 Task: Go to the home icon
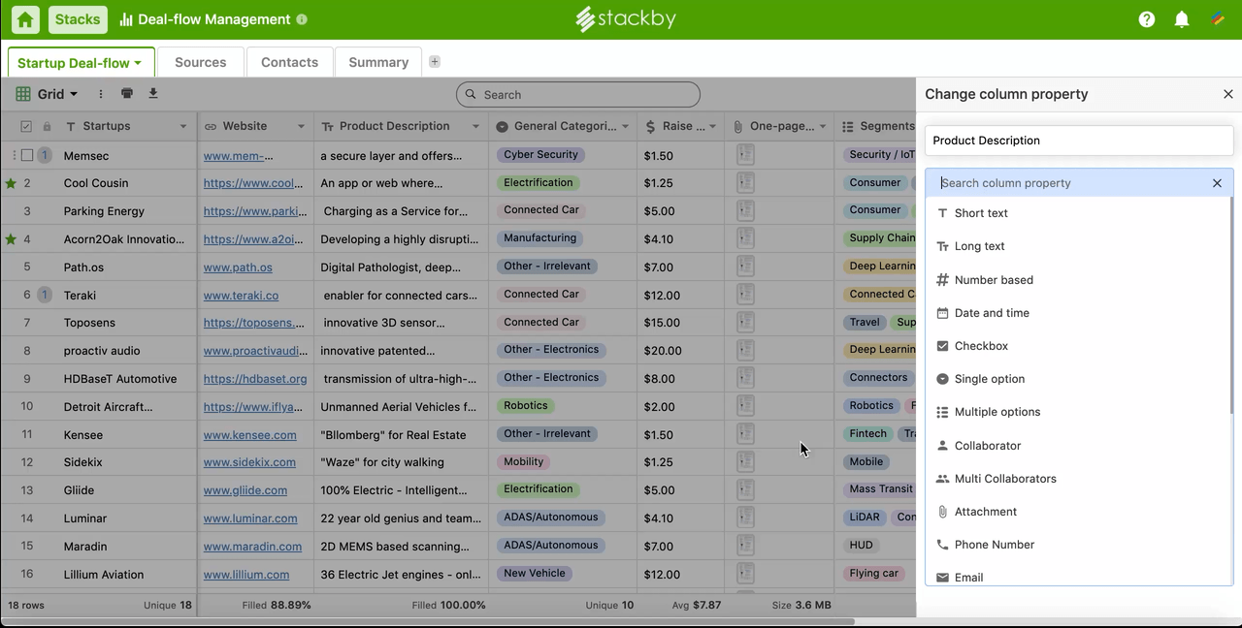coord(26,19)
